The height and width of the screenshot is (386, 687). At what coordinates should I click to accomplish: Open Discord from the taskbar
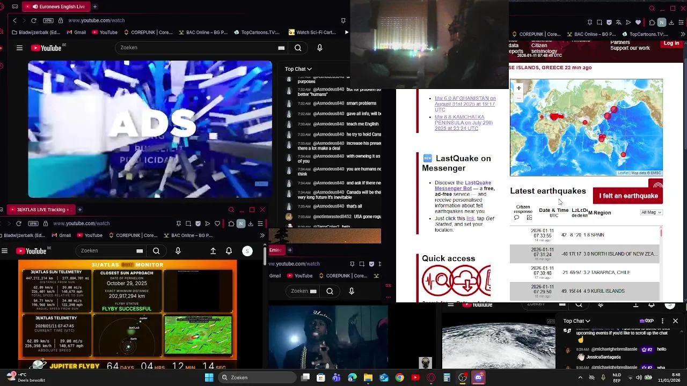coord(478,377)
